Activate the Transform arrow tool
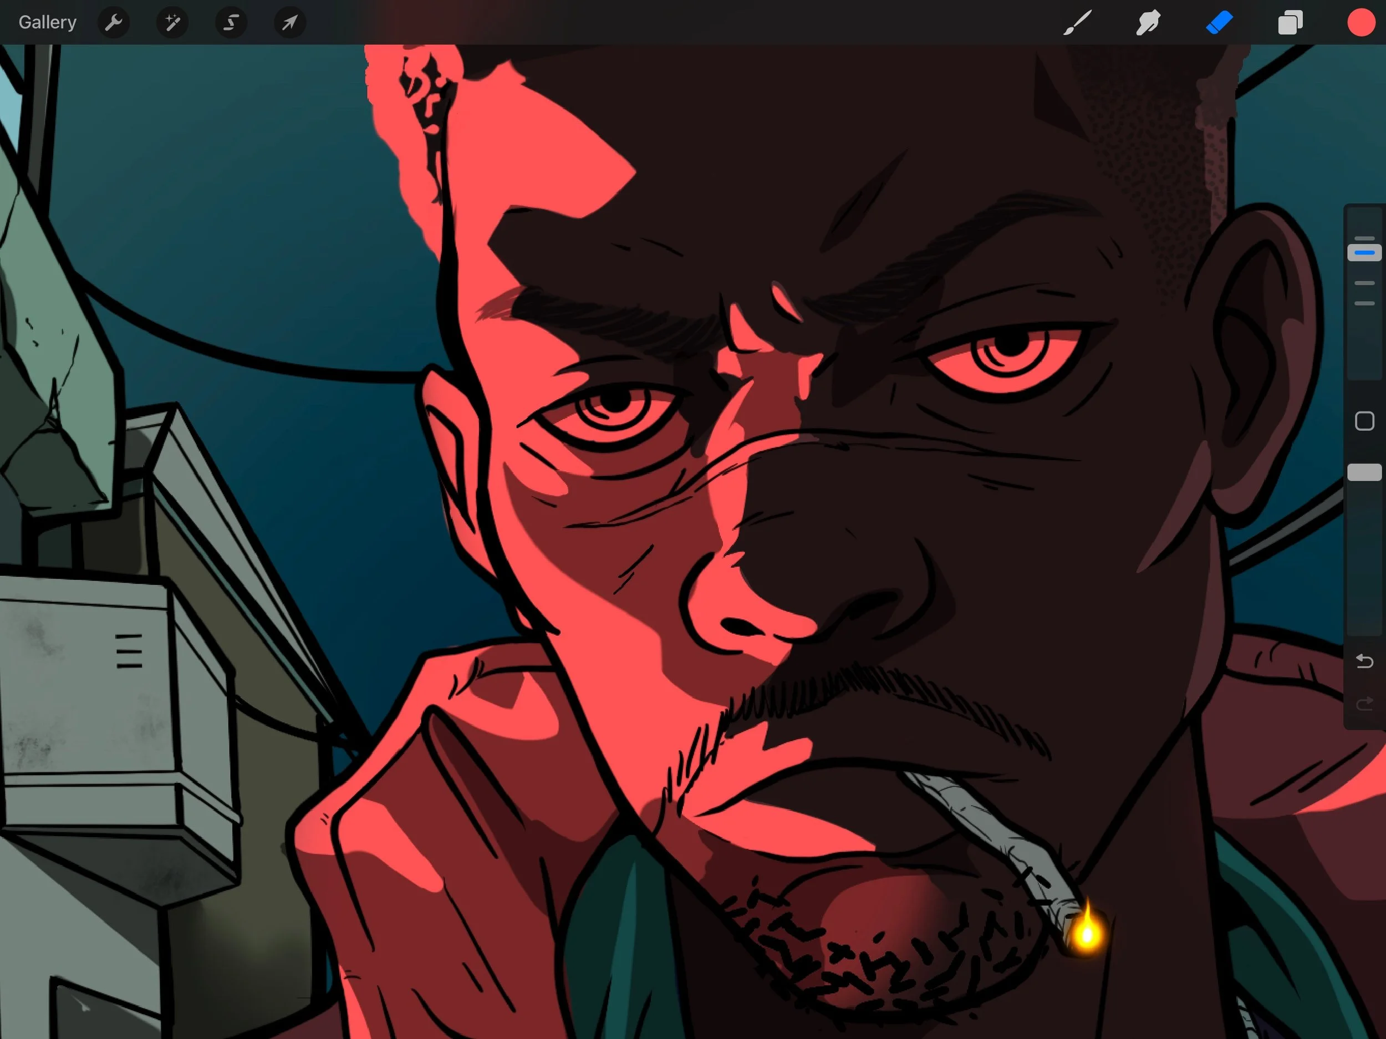 coord(289,23)
